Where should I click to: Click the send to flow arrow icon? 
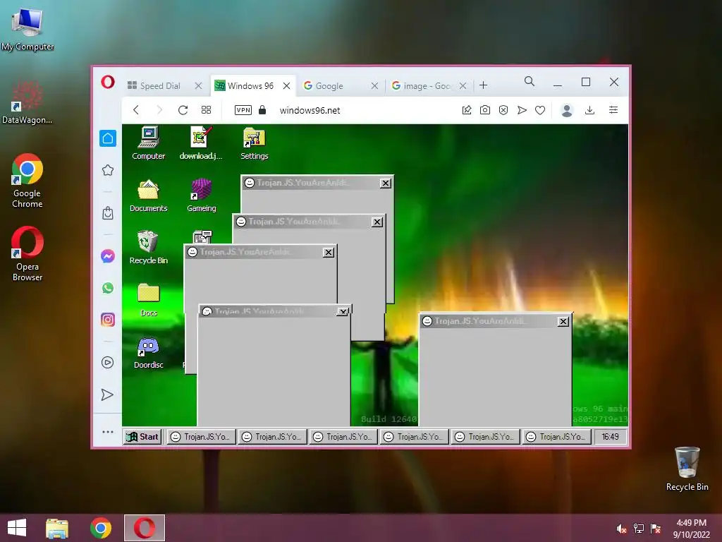tap(522, 109)
